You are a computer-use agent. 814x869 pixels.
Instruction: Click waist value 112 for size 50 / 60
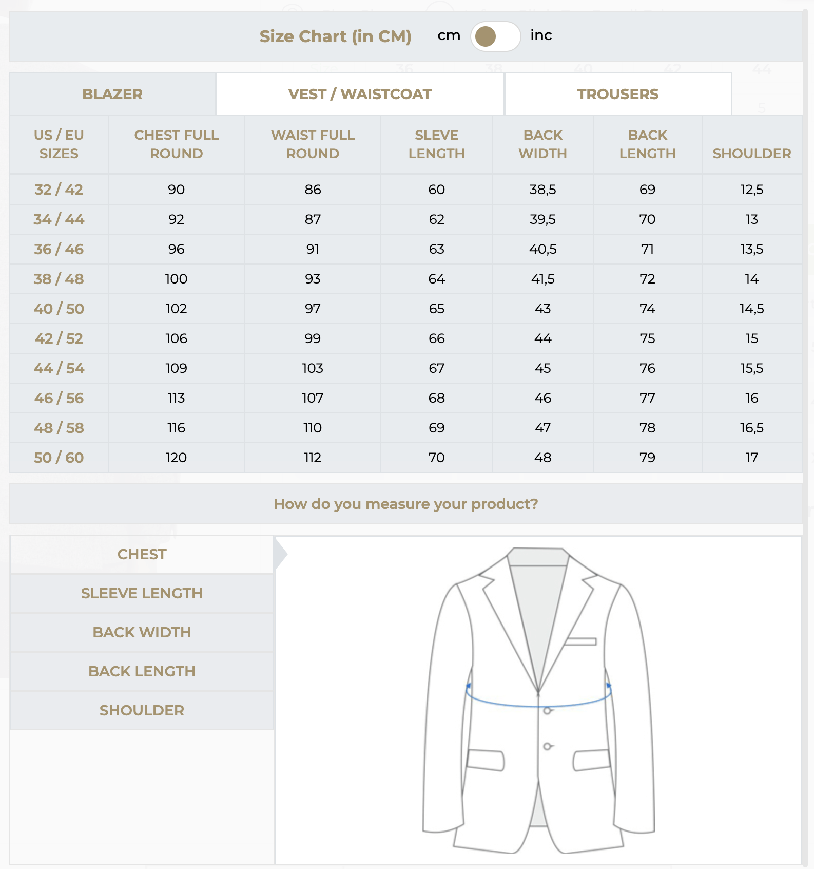click(x=313, y=458)
